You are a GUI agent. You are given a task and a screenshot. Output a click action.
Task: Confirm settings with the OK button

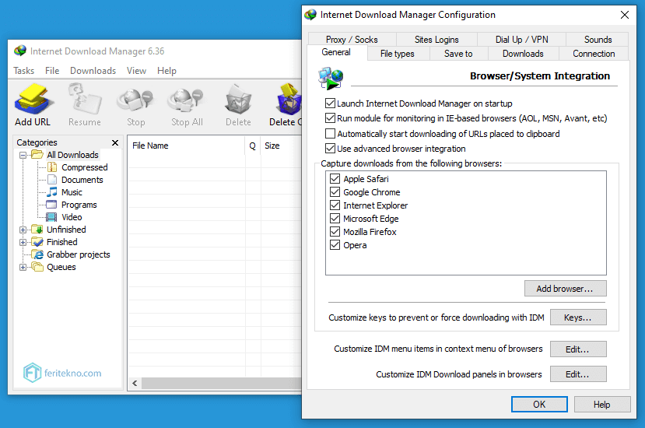tap(539, 404)
